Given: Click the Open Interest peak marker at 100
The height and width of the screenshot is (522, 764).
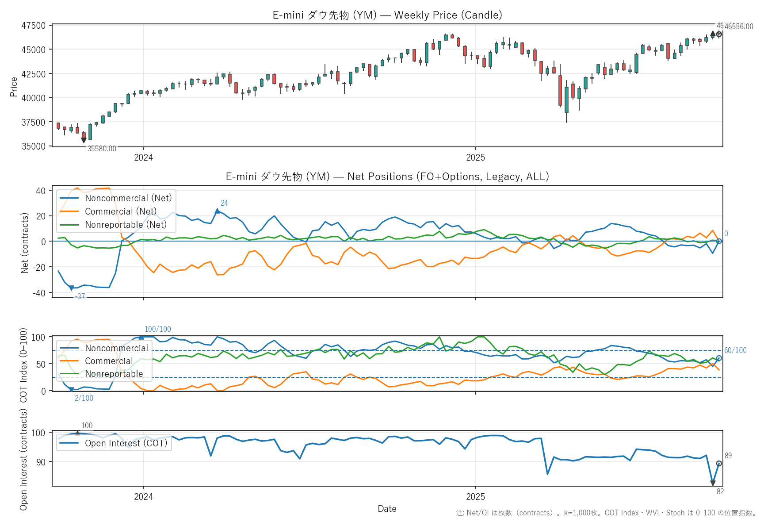Looking at the screenshot, I should 77,433.
